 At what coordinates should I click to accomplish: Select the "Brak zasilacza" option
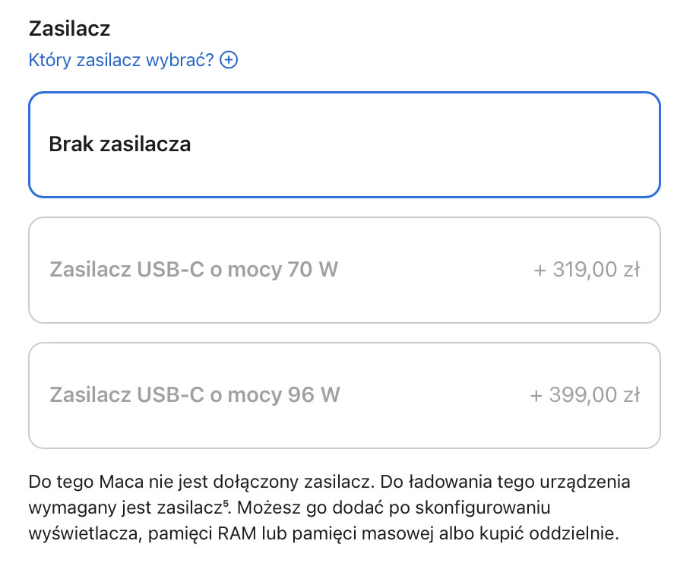[343, 144]
